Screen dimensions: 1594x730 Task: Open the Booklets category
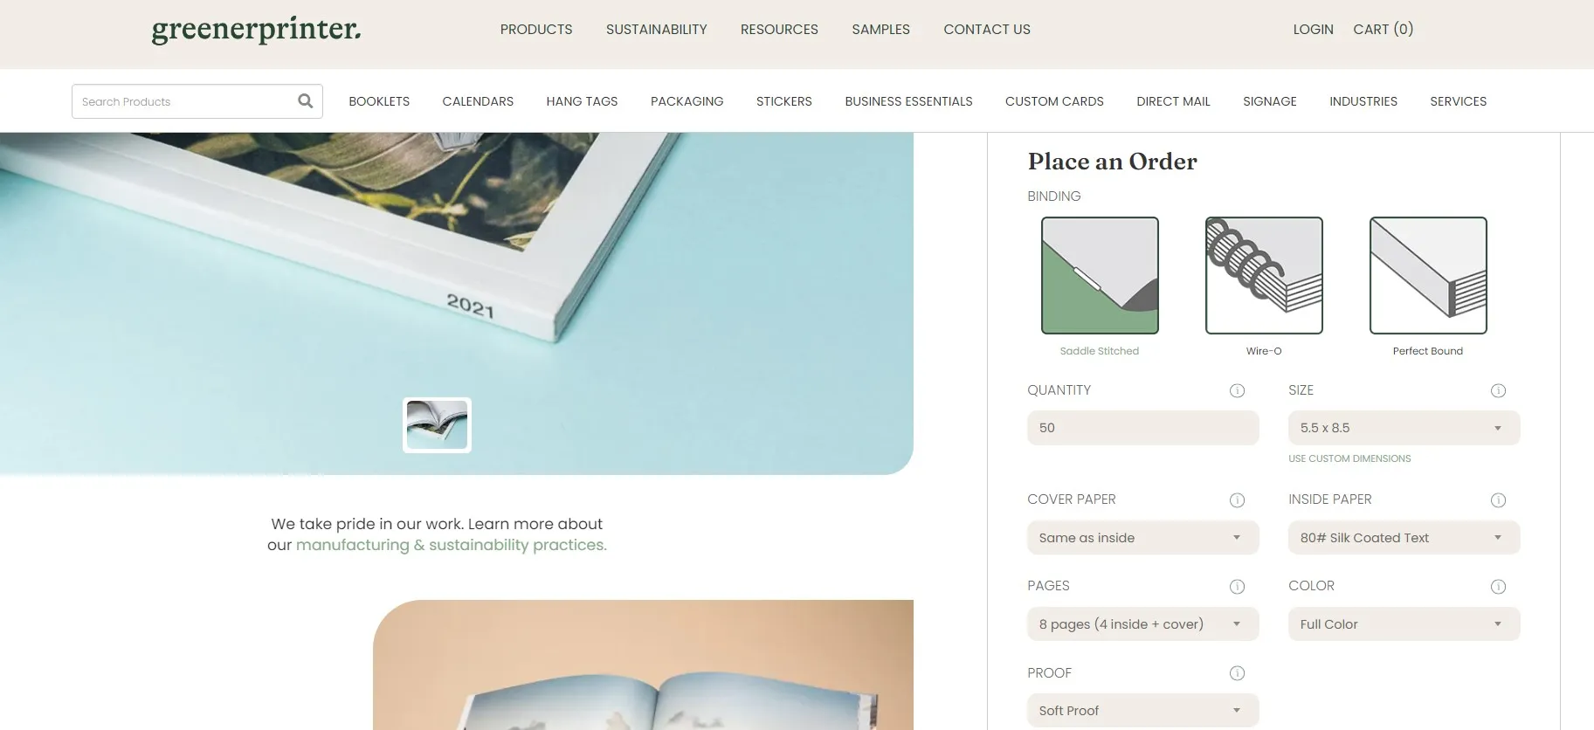[379, 101]
